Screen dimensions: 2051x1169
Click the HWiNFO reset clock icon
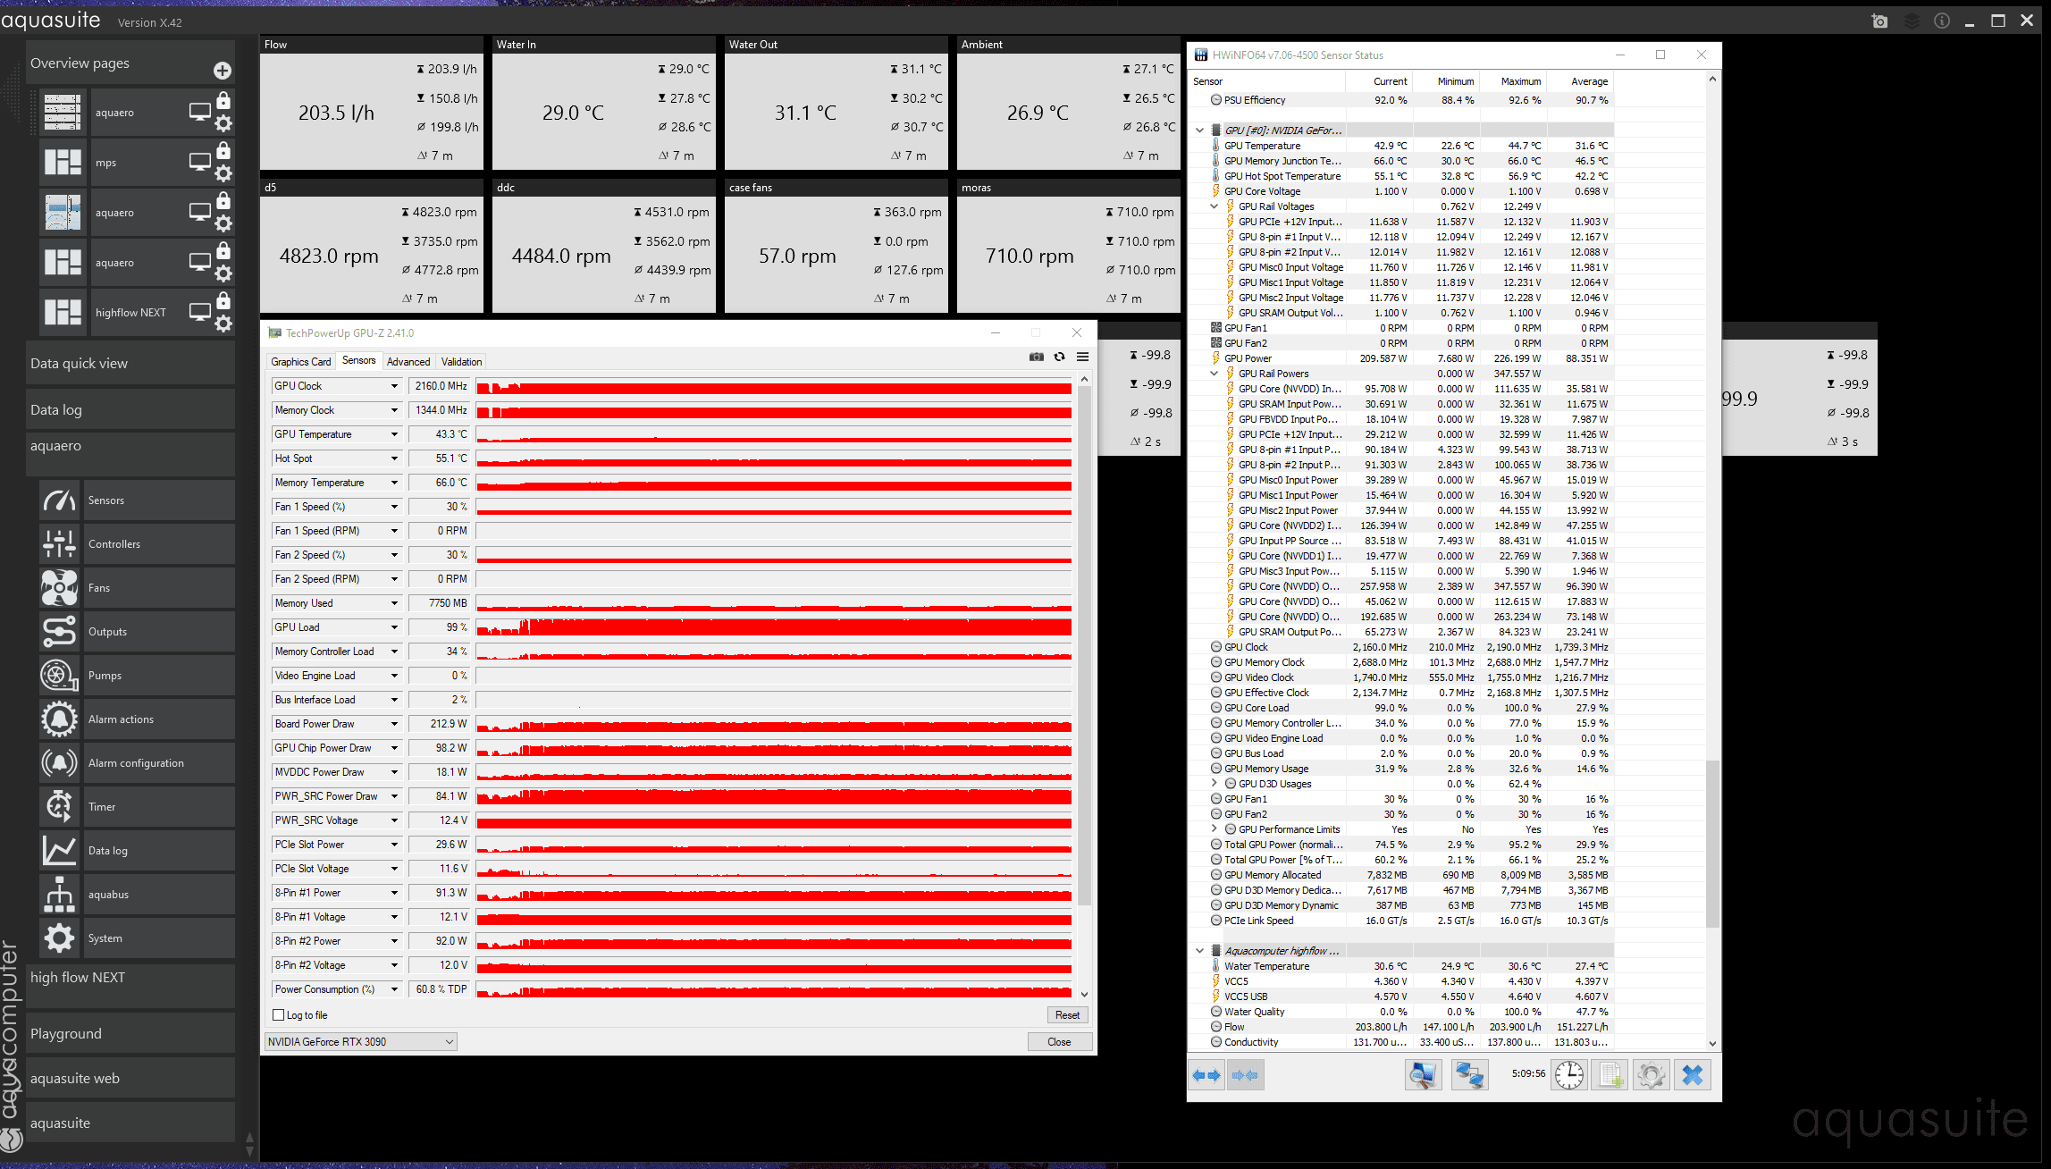[x=1568, y=1074]
